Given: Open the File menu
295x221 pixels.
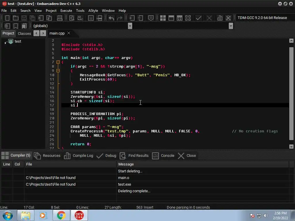Looking at the screenshot, I should tap(4, 11).
